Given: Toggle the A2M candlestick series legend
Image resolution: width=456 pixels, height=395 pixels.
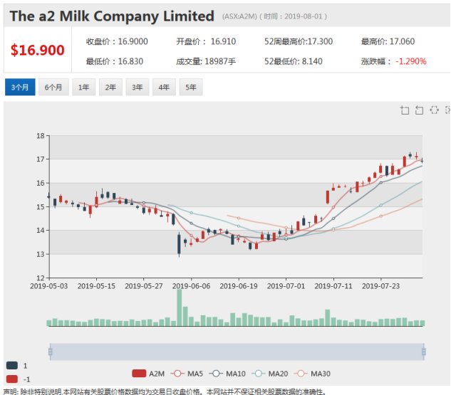Looking at the screenshot, I should click(148, 374).
